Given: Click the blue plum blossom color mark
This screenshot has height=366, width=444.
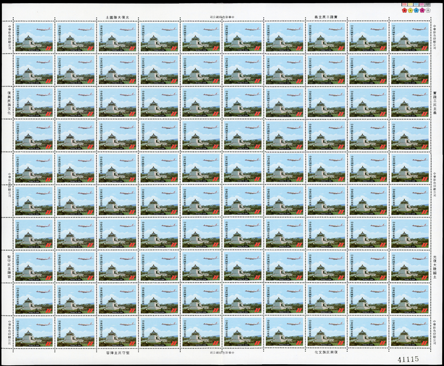Looking at the screenshot, I should click(416, 10).
